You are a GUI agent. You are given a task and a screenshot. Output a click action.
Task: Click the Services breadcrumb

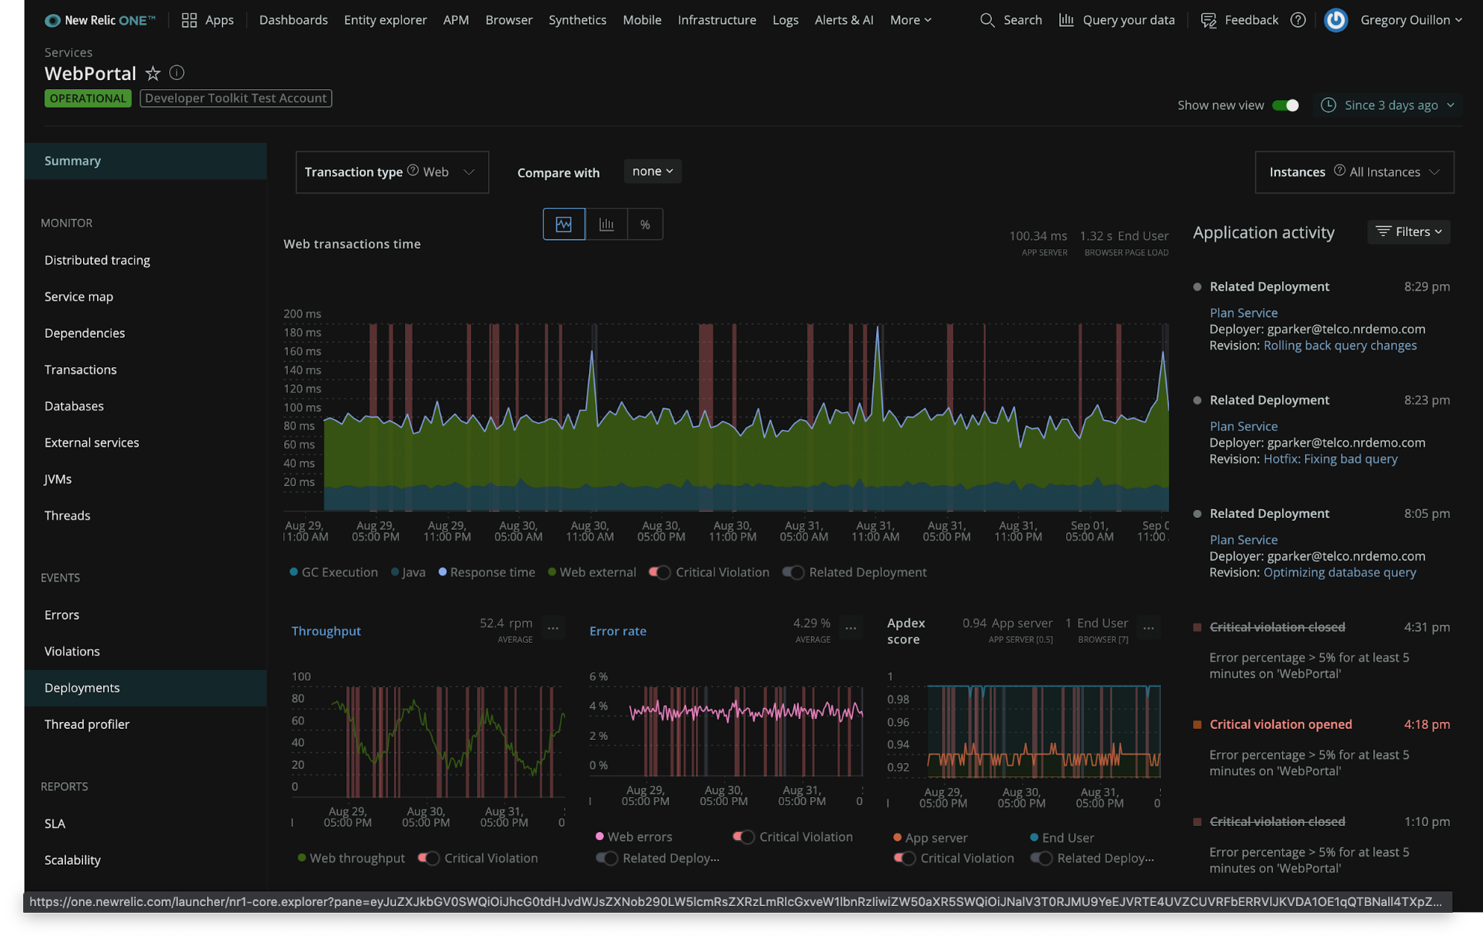click(x=68, y=53)
